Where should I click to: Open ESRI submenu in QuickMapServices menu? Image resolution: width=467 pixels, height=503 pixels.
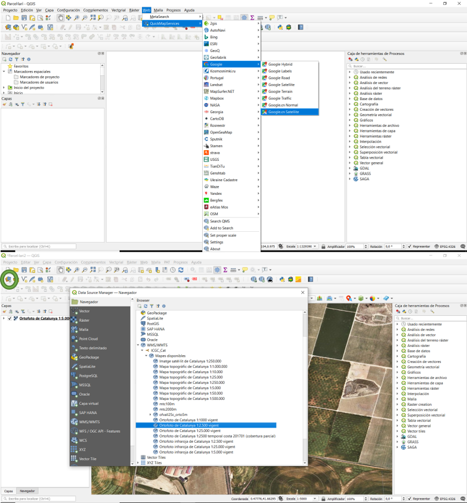pyautogui.click(x=231, y=44)
